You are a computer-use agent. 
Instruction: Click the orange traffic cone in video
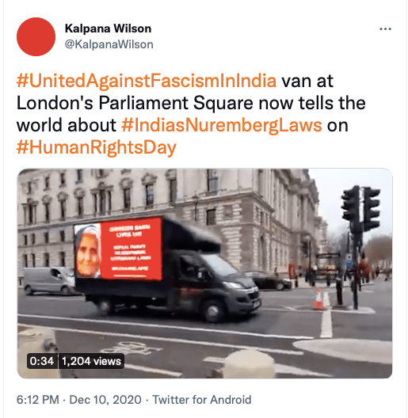(318, 299)
